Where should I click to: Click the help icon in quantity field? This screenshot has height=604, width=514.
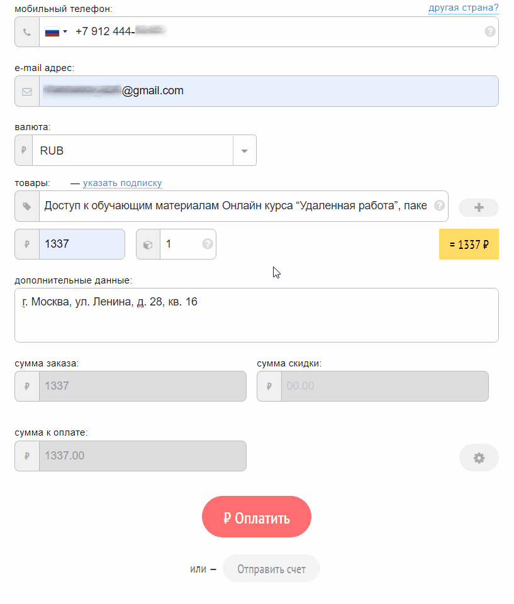(x=207, y=244)
